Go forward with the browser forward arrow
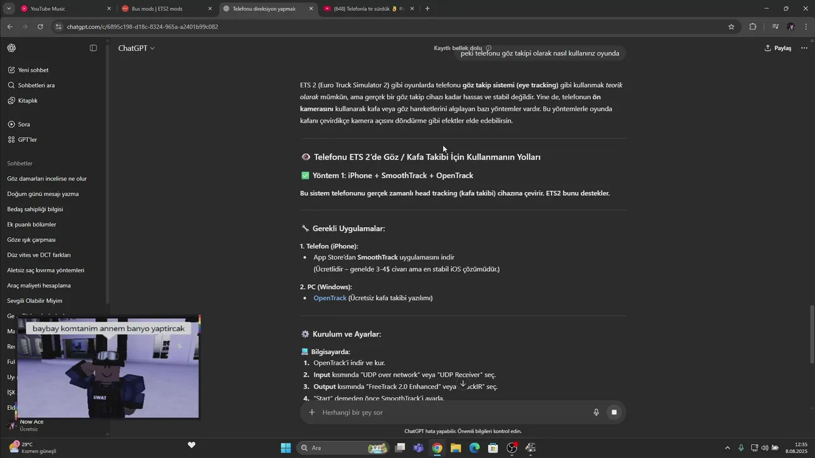The width and height of the screenshot is (815, 458). [25, 27]
